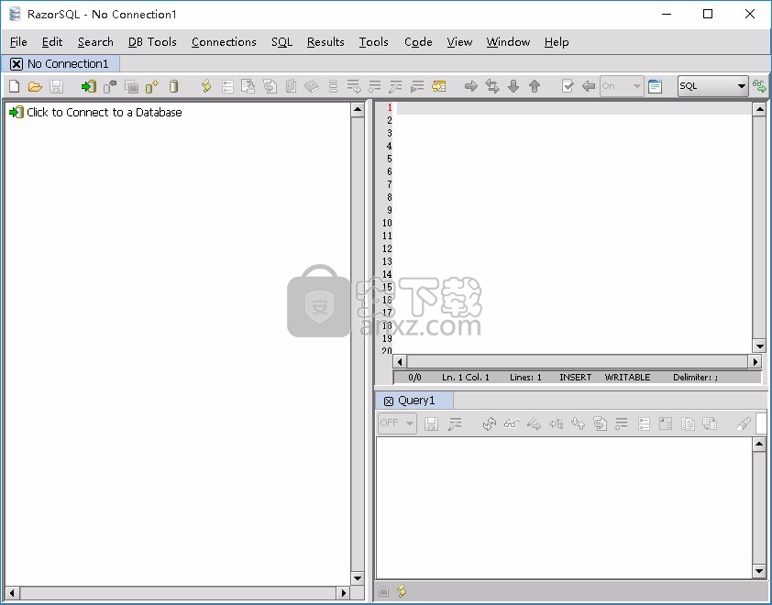The height and width of the screenshot is (605, 772).
Task: Open the SQL menu
Action: [281, 42]
